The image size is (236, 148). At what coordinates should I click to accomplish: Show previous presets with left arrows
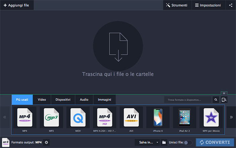tap(5, 117)
